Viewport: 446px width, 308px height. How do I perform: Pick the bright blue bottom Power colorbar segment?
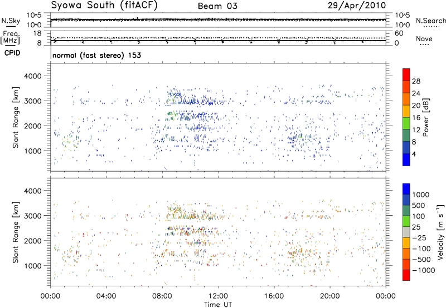coord(406,160)
